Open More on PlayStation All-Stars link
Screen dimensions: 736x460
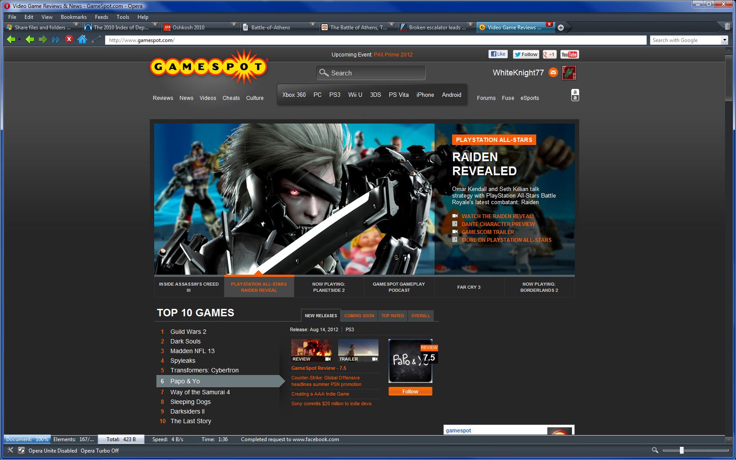pos(506,240)
